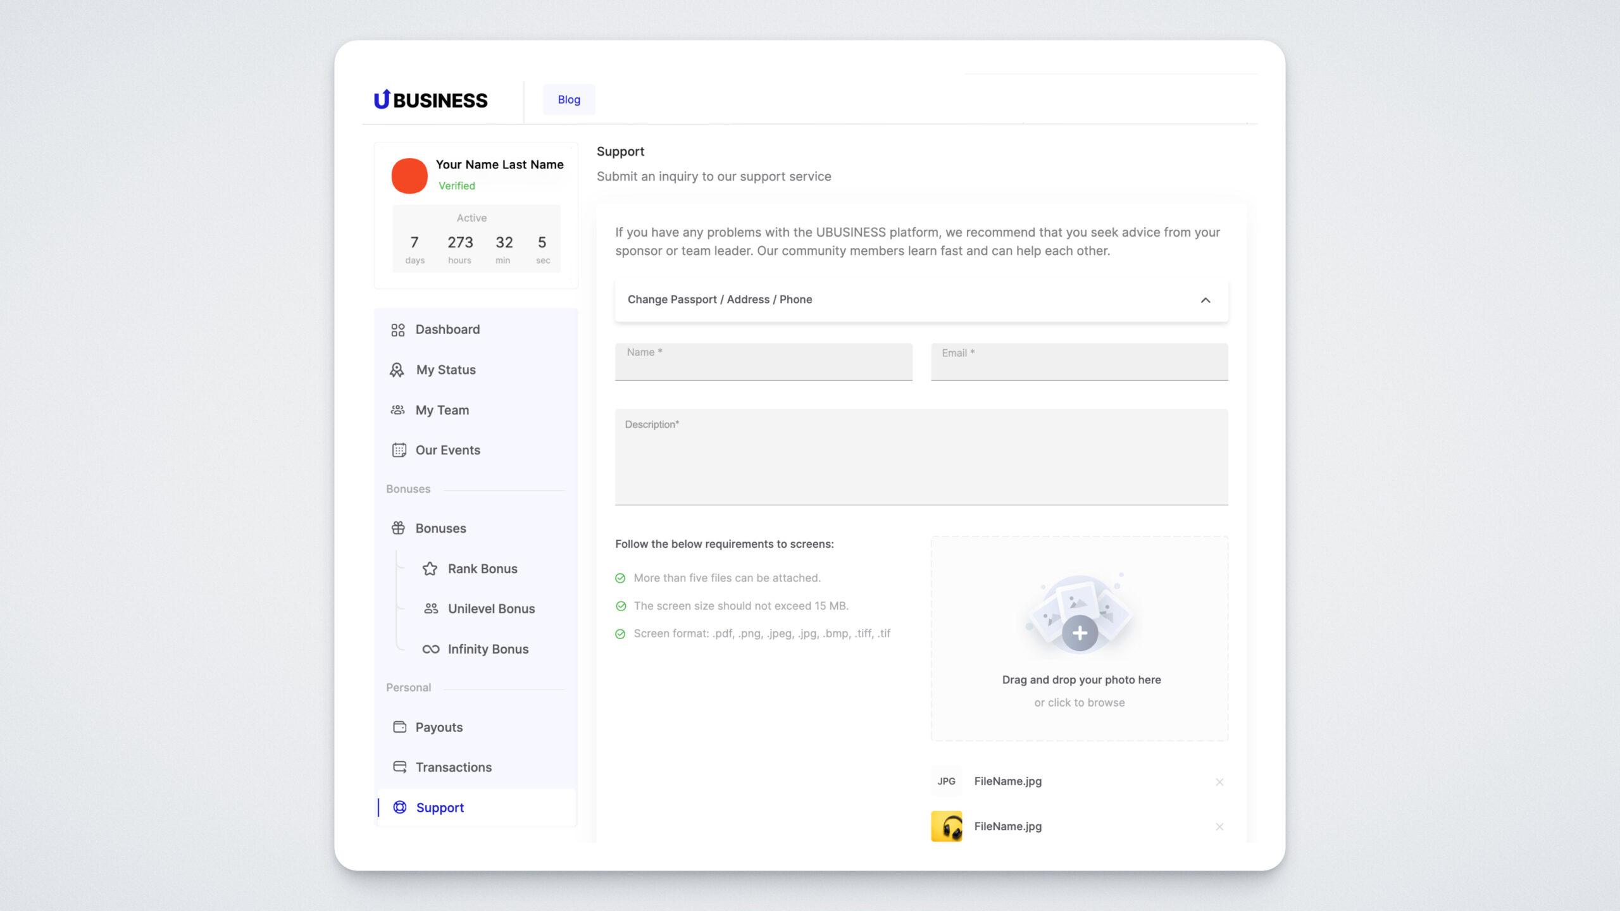Click the Payouts wallet icon
Viewport: 1620px width, 911px height.
tap(399, 727)
